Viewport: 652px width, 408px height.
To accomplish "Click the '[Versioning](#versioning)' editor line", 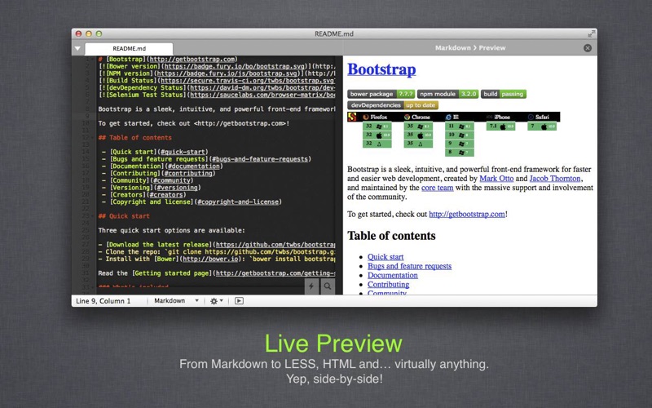I will pyautogui.click(x=152, y=188).
